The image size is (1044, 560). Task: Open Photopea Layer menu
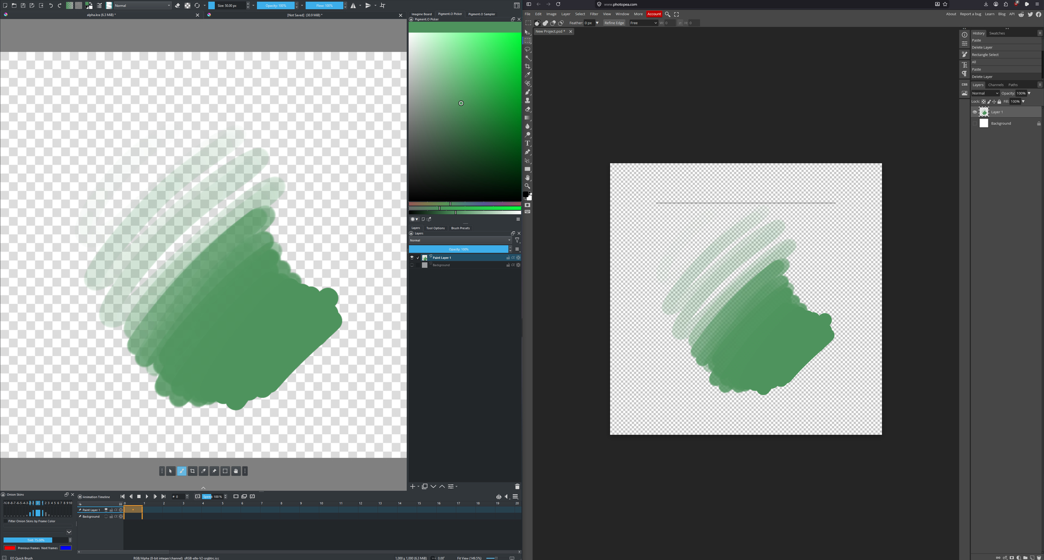coord(565,14)
